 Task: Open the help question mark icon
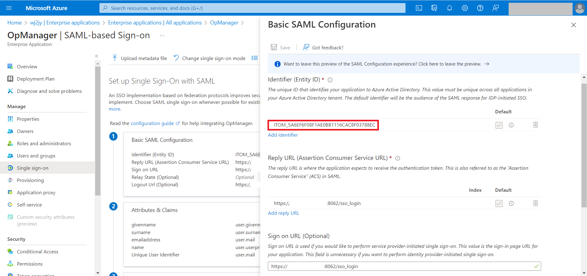[480, 8]
